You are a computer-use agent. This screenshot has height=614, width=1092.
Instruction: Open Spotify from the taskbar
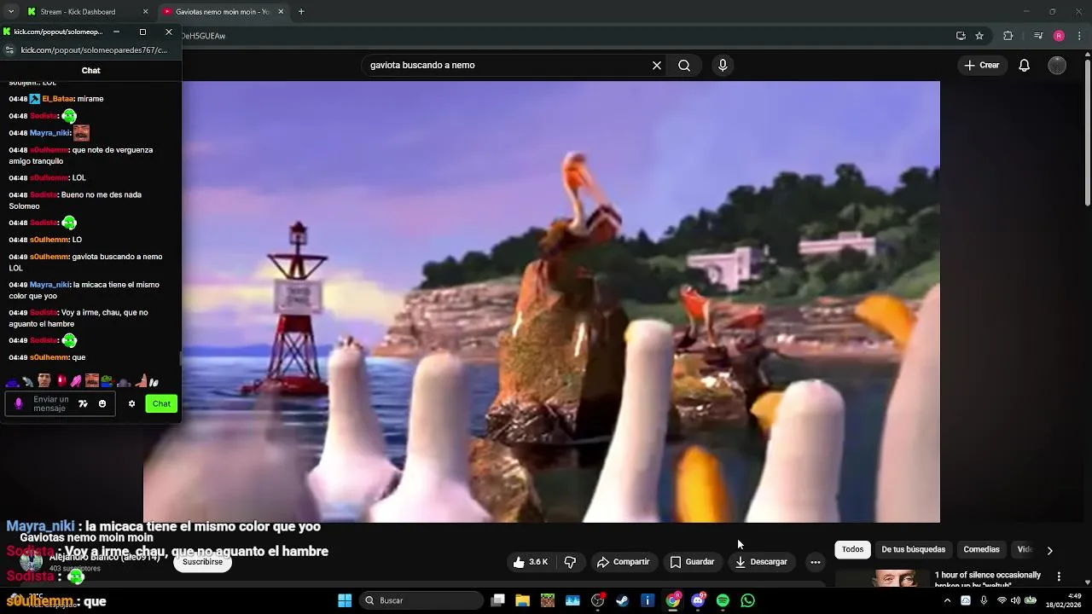click(723, 600)
